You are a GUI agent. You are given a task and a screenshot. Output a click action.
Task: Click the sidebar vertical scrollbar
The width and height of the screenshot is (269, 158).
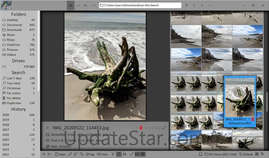tap(39, 51)
